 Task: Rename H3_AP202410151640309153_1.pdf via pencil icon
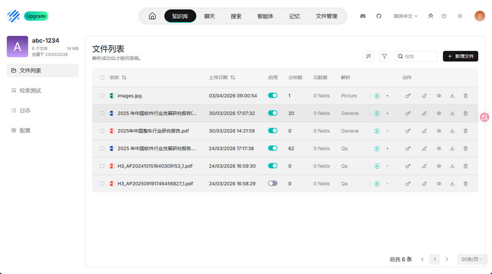(424, 166)
